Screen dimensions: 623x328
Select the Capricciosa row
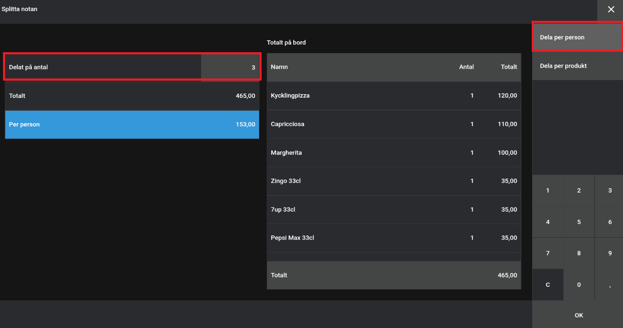(393, 124)
